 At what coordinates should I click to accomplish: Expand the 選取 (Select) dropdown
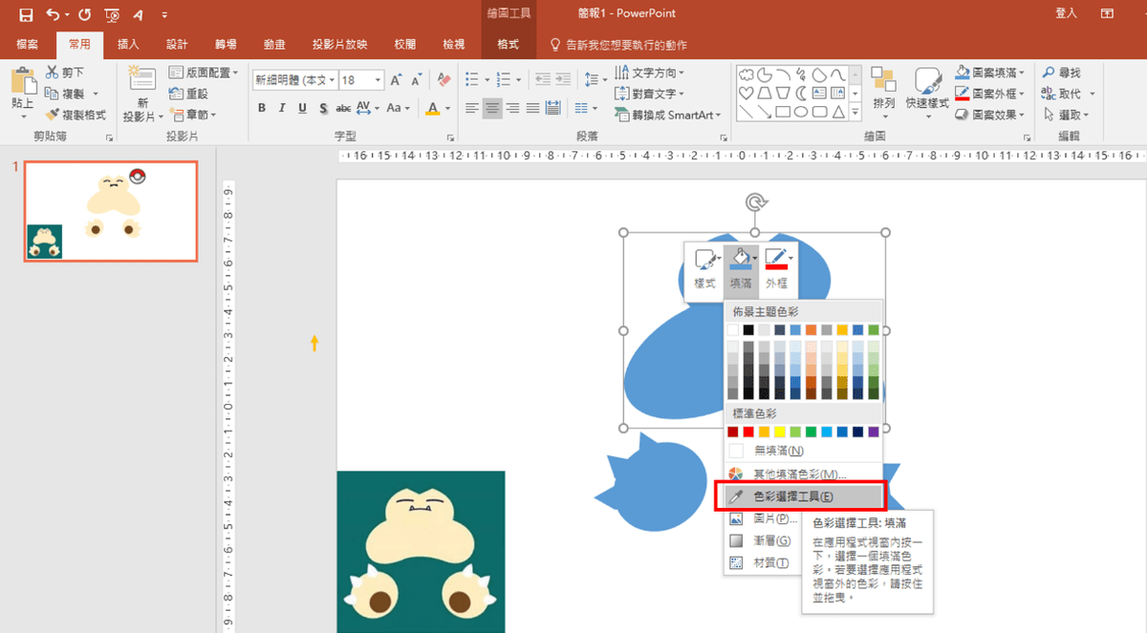pyautogui.click(x=1068, y=115)
